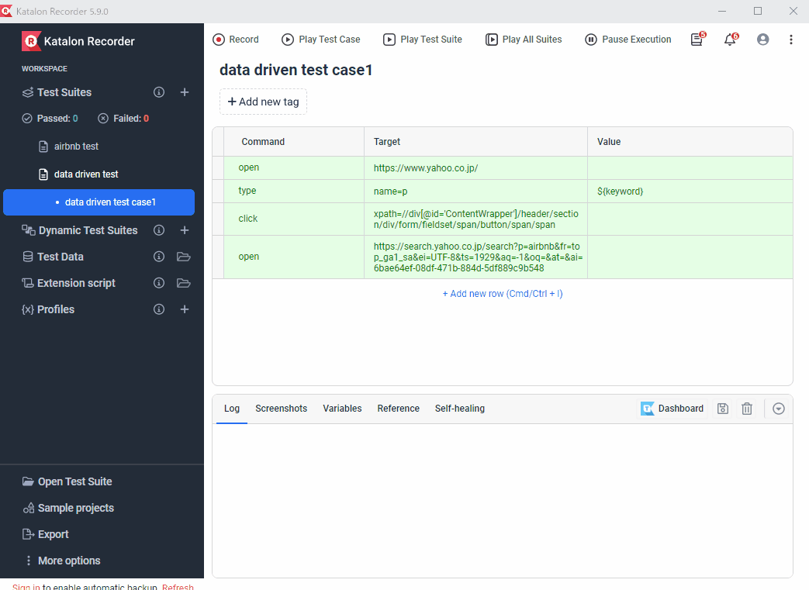The image size is (809, 590).
Task: Select the xpath ContentWrapper target cell
Action: pos(475,219)
